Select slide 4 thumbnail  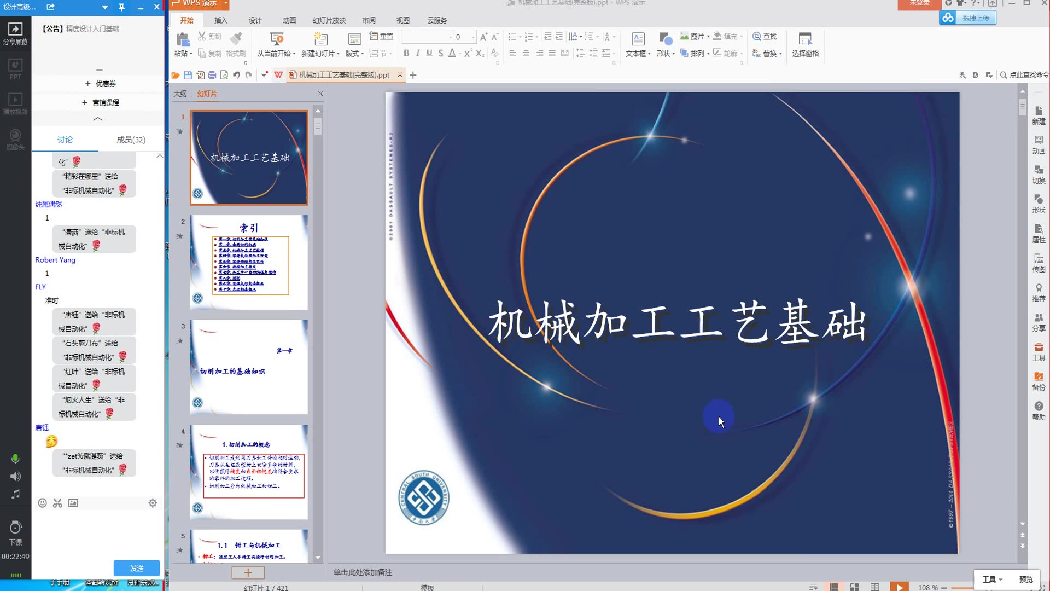coord(249,472)
